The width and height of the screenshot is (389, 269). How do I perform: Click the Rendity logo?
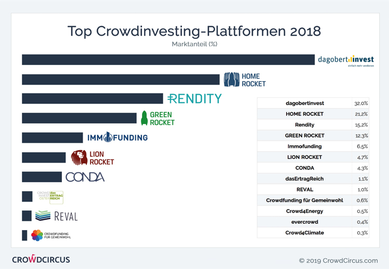tap(194, 99)
